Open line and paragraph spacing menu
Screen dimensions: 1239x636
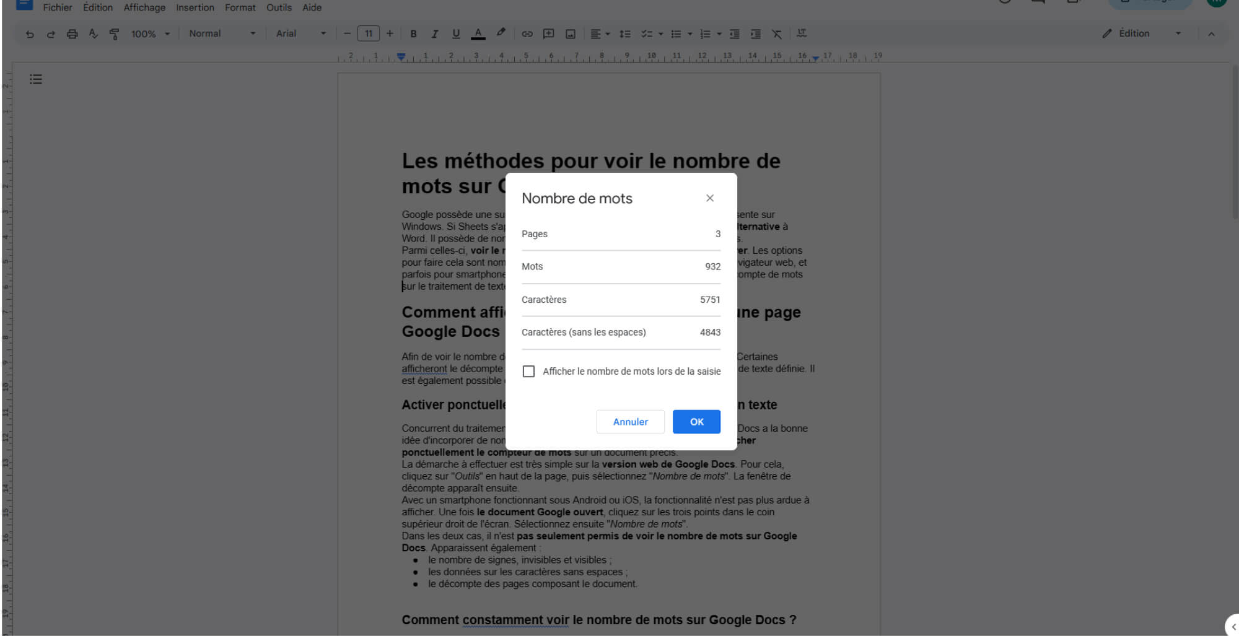[x=625, y=34]
